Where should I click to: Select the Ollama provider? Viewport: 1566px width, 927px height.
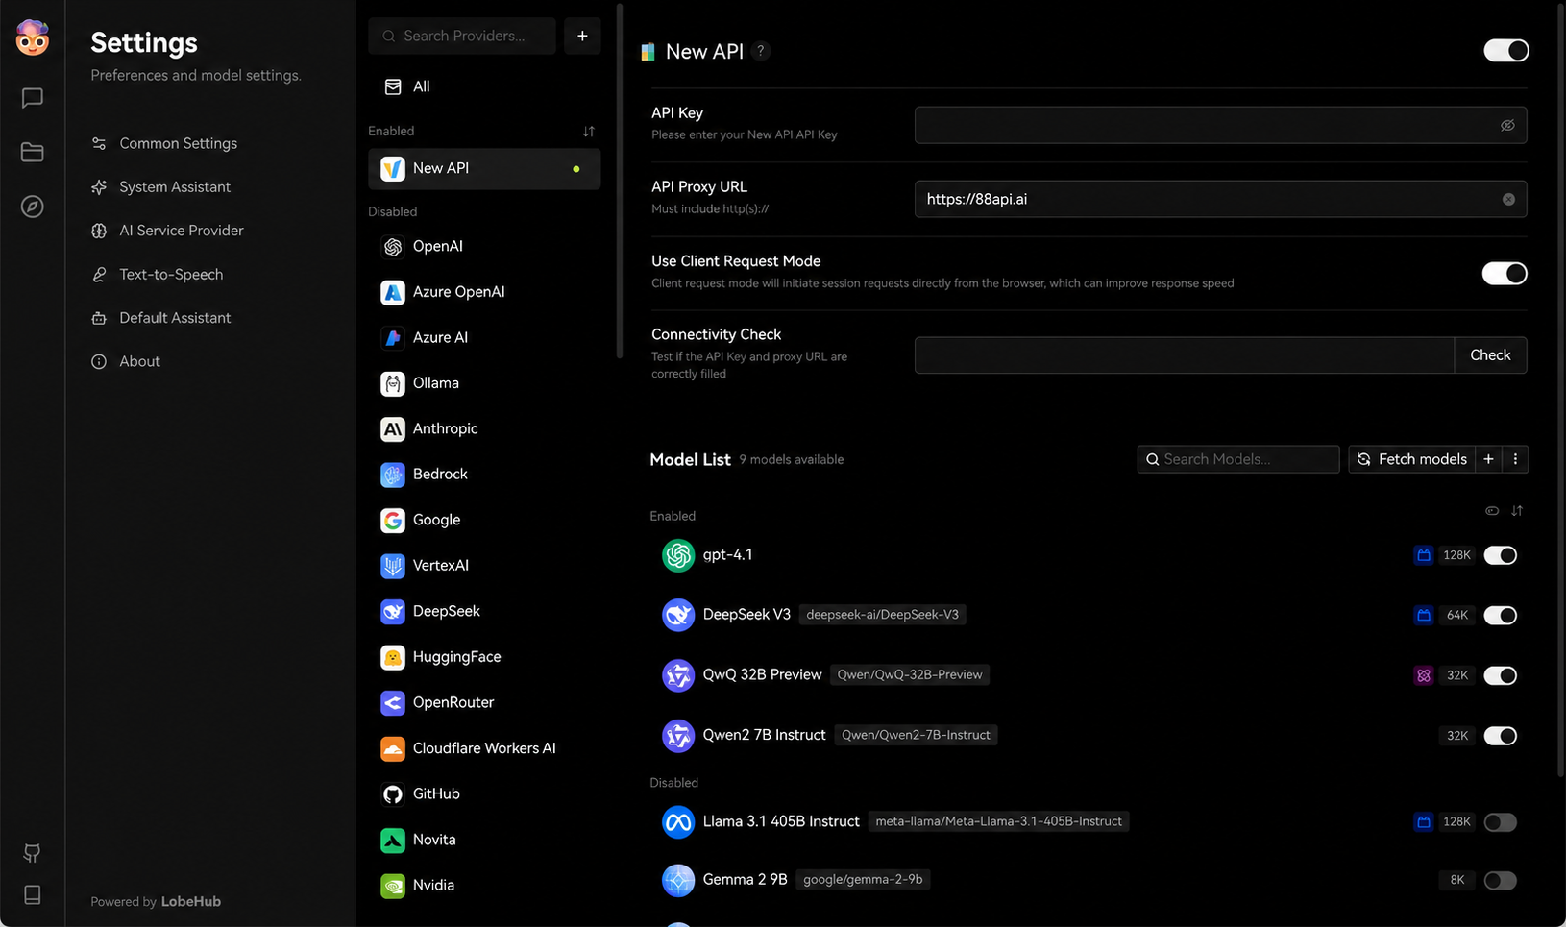tap(484, 383)
